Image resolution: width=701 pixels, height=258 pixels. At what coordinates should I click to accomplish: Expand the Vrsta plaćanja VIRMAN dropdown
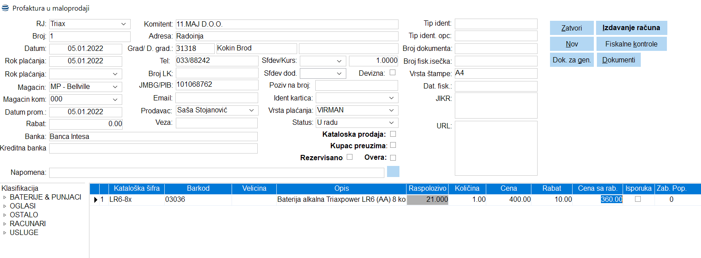pyautogui.click(x=391, y=110)
